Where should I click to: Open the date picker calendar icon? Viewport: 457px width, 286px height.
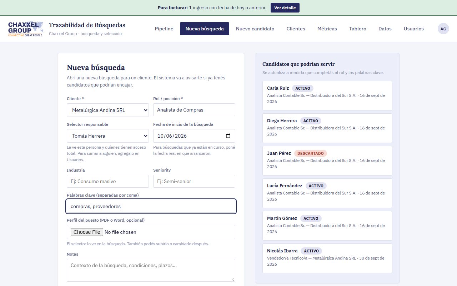coord(228,136)
